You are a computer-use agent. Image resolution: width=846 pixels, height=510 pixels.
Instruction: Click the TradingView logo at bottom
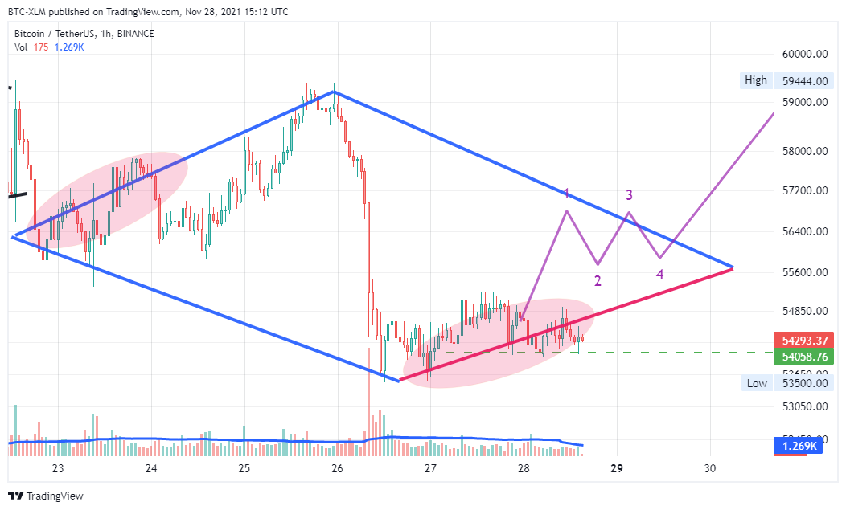click(46, 496)
